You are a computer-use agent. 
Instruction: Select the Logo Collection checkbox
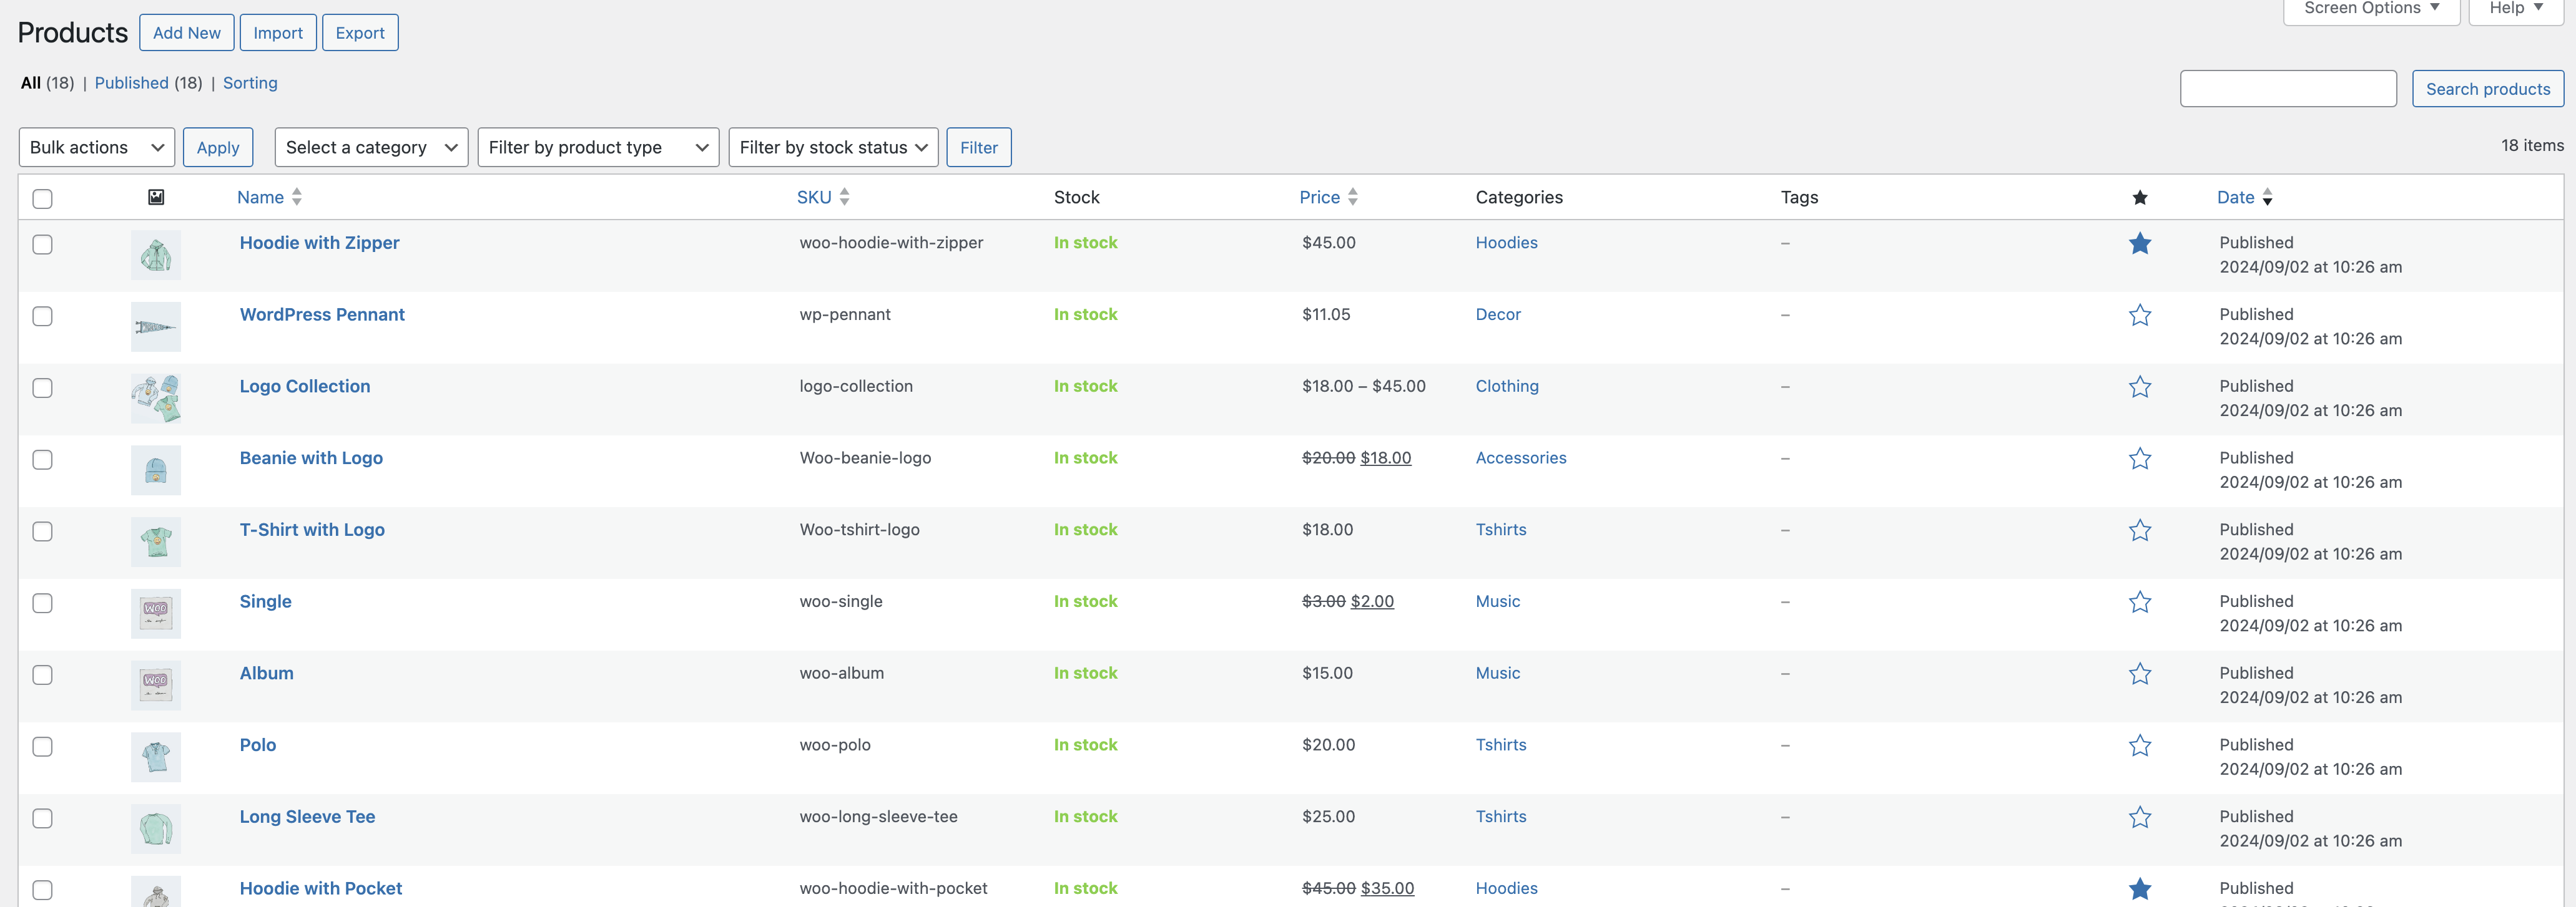42,389
